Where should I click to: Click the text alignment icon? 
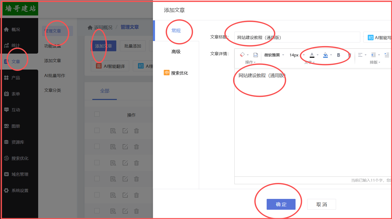click(x=360, y=55)
